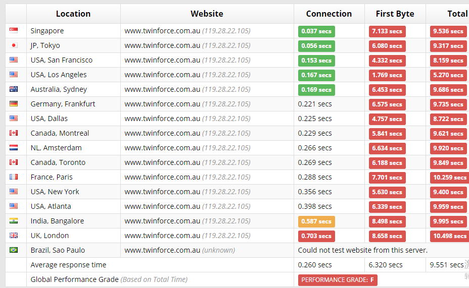Sort by the Website column header
The width and height of the screenshot is (469, 288).
tap(207, 14)
